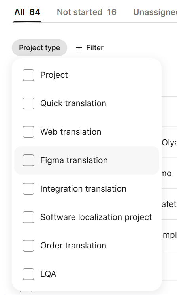The width and height of the screenshot is (177, 295).
Task: Check the LQA checkbox
Action: point(28,274)
